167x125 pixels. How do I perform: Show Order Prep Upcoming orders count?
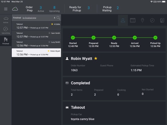tap(54, 9)
